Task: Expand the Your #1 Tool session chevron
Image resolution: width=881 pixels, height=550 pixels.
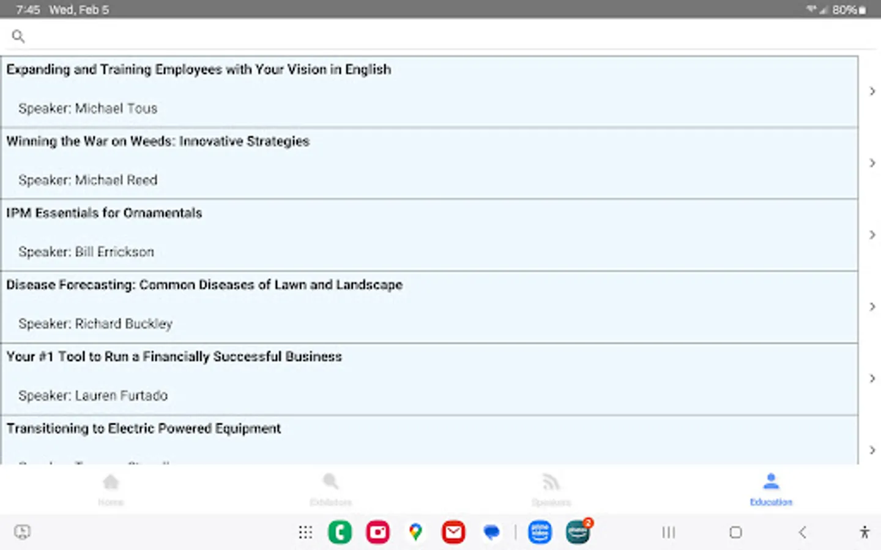Action: tap(871, 378)
